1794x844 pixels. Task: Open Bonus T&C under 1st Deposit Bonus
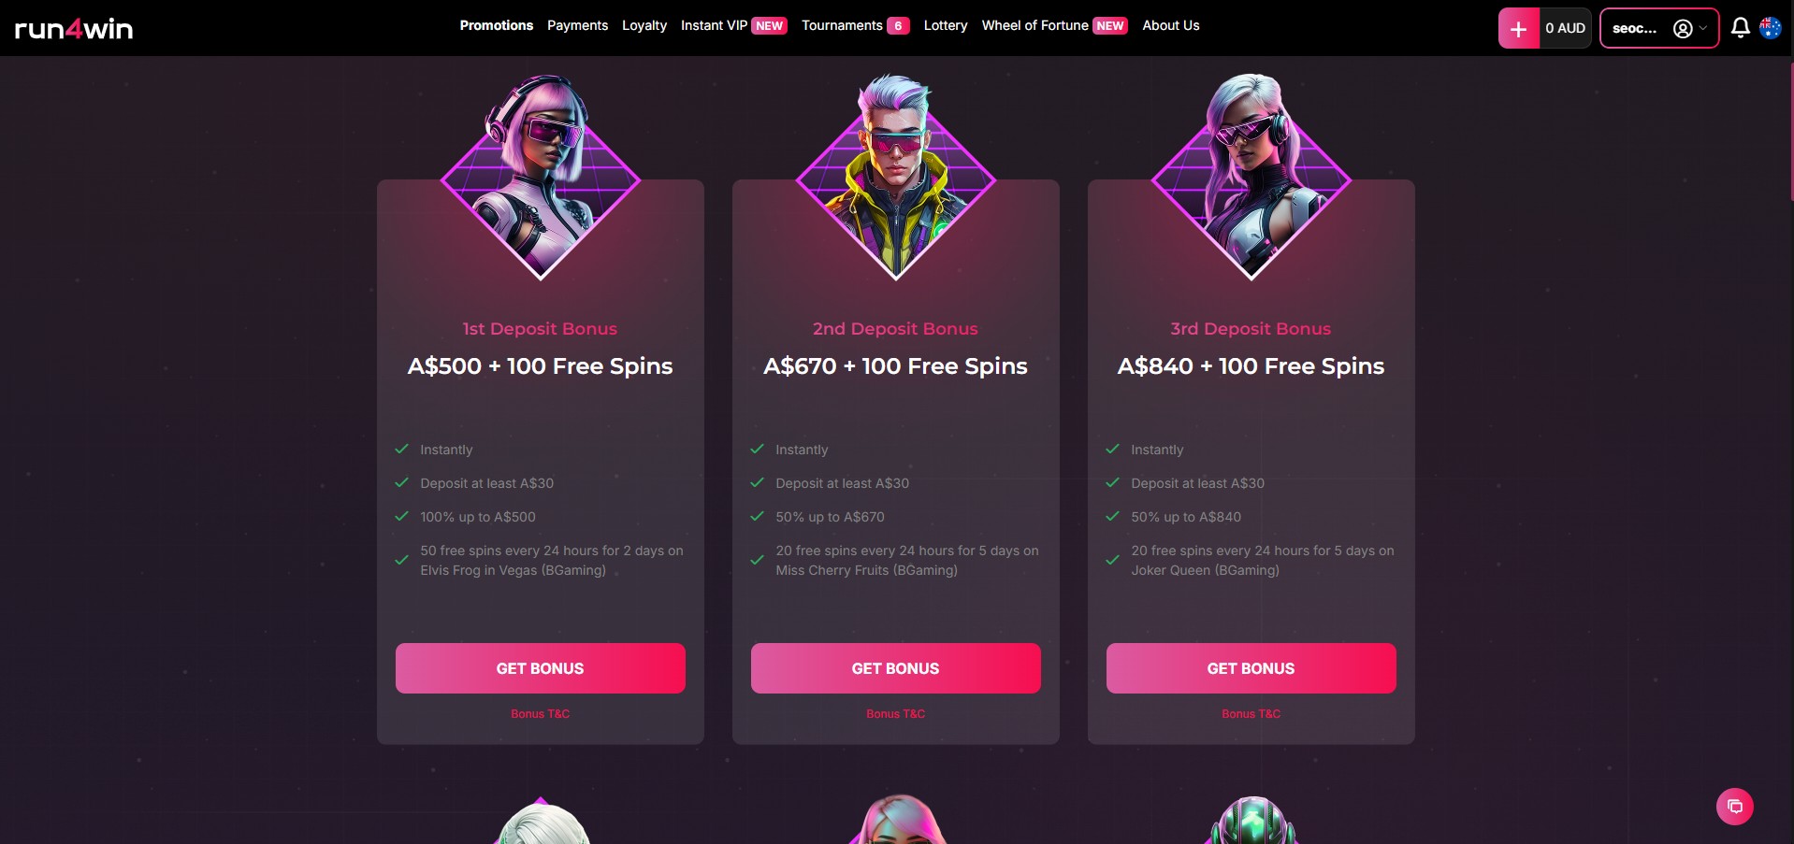pos(541,714)
